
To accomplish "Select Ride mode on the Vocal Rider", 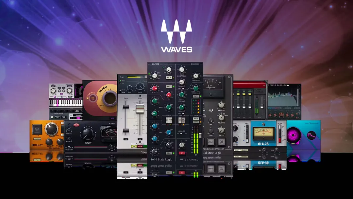I will 122,80.
